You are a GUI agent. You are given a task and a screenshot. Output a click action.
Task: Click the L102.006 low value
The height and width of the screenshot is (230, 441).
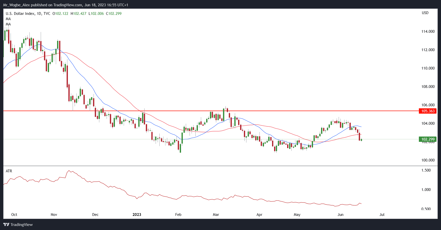96,14
